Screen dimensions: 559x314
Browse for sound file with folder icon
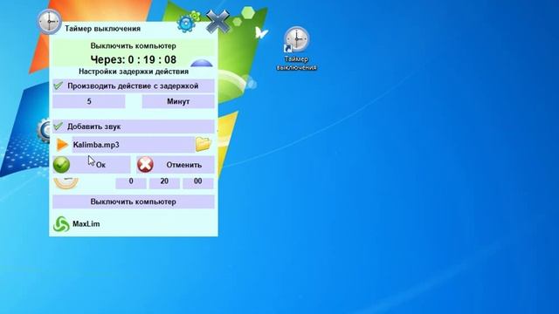coord(204,144)
